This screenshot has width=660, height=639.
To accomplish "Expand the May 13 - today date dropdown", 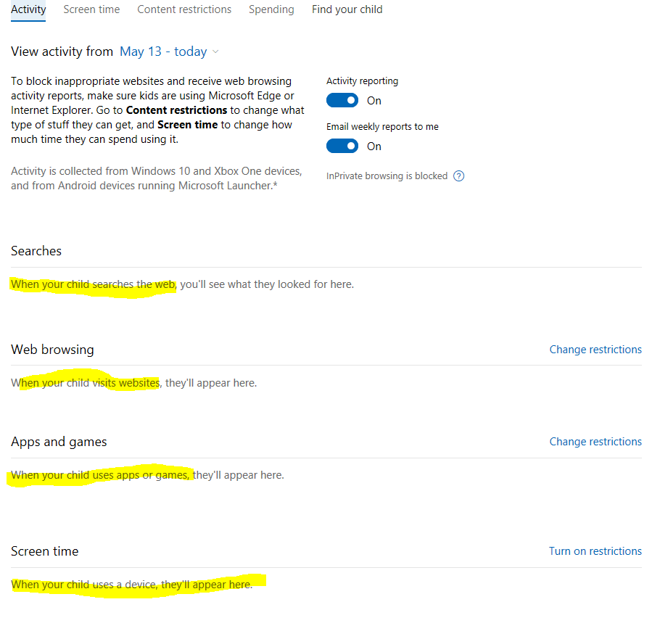I will [169, 51].
